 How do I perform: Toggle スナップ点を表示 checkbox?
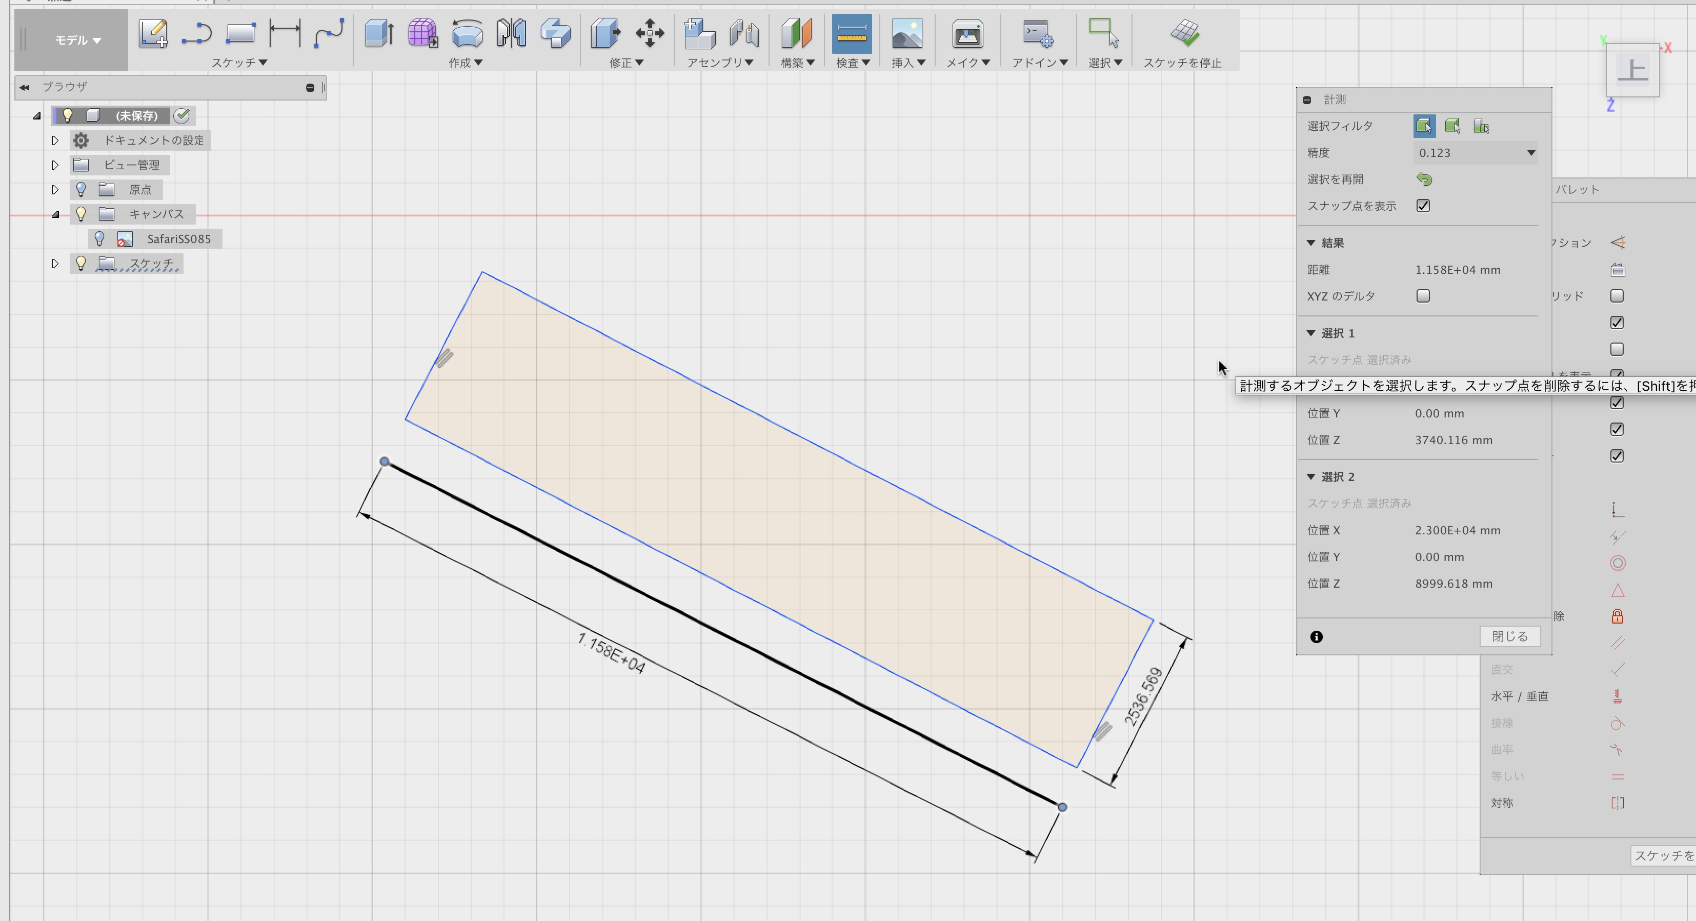(1423, 206)
